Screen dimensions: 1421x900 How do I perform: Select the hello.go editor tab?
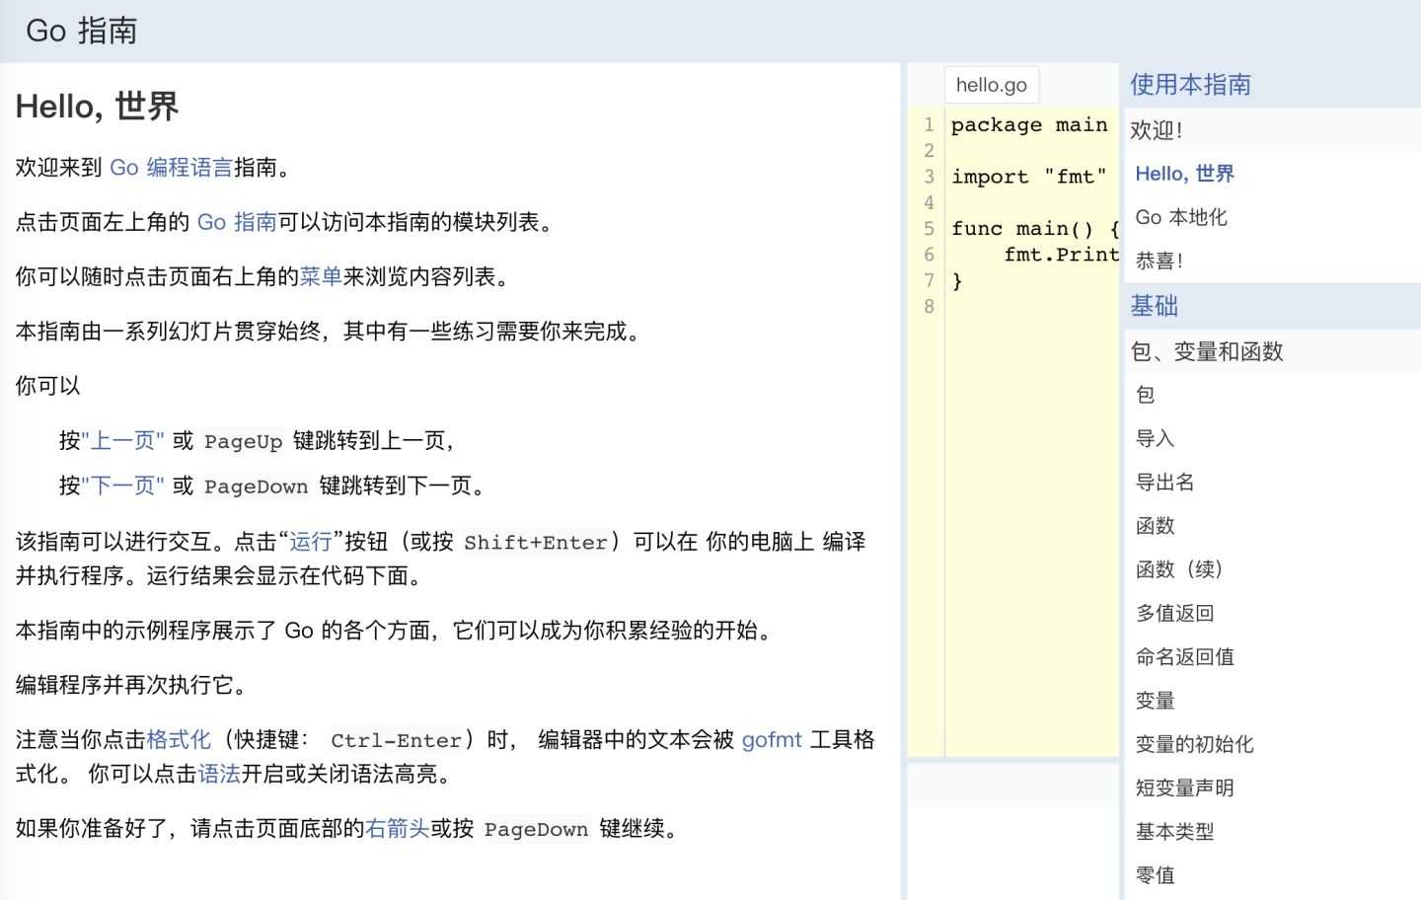click(991, 85)
